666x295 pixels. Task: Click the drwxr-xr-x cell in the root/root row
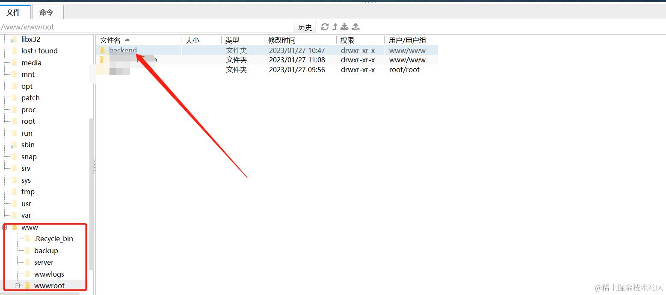pos(358,70)
